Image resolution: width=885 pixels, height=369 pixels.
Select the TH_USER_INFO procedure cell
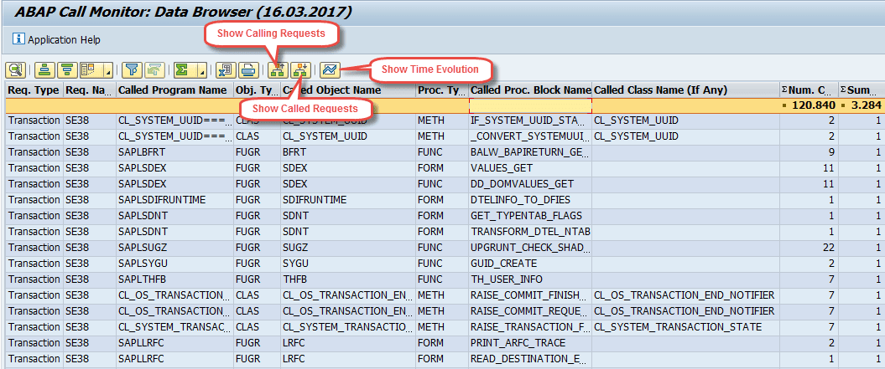(x=530, y=279)
